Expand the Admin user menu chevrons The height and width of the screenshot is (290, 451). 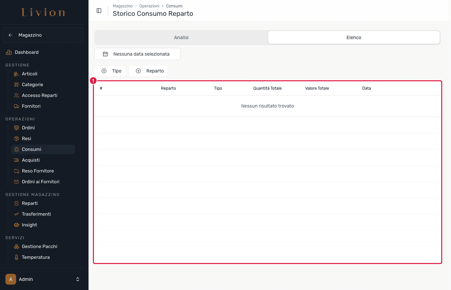point(78,279)
